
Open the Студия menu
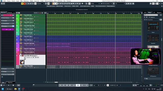coord(42,1)
